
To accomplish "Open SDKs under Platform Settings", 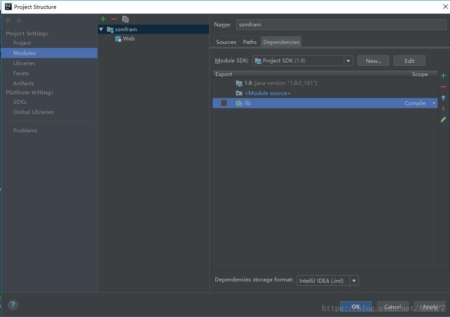I will point(20,102).
